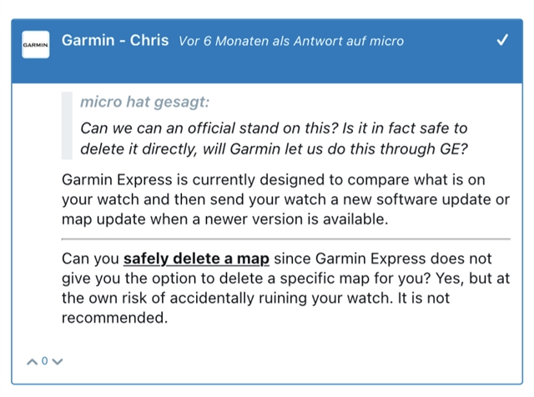534x397 pixels.
Task: Click the Garmin logo avatar
Action: (35, 44)
